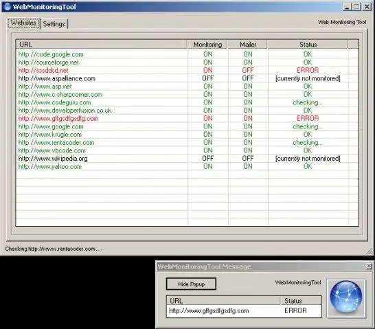The width and height of the screenshot is (375, 329).
Task: Select the http://www.google.com URL
Action: click(51, 126)
